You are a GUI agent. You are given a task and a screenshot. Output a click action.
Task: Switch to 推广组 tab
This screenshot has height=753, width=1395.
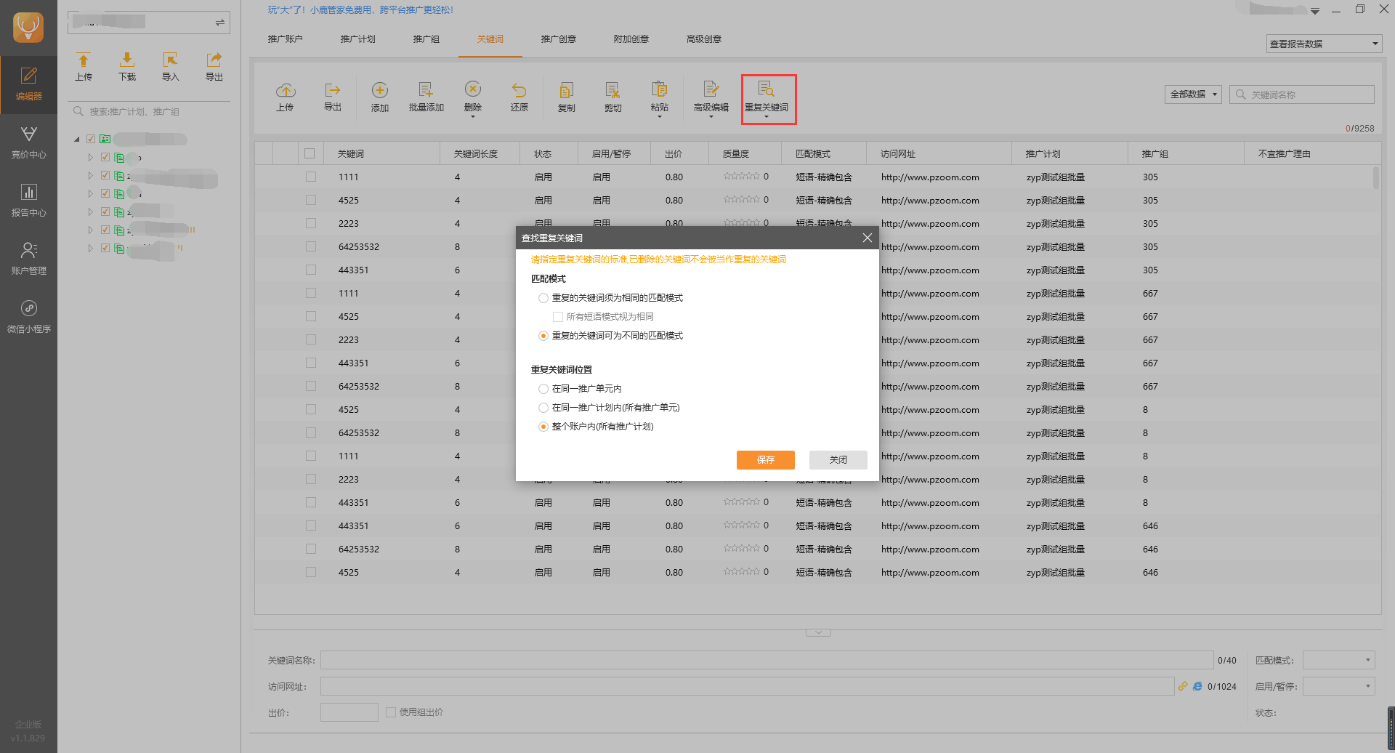426,39
